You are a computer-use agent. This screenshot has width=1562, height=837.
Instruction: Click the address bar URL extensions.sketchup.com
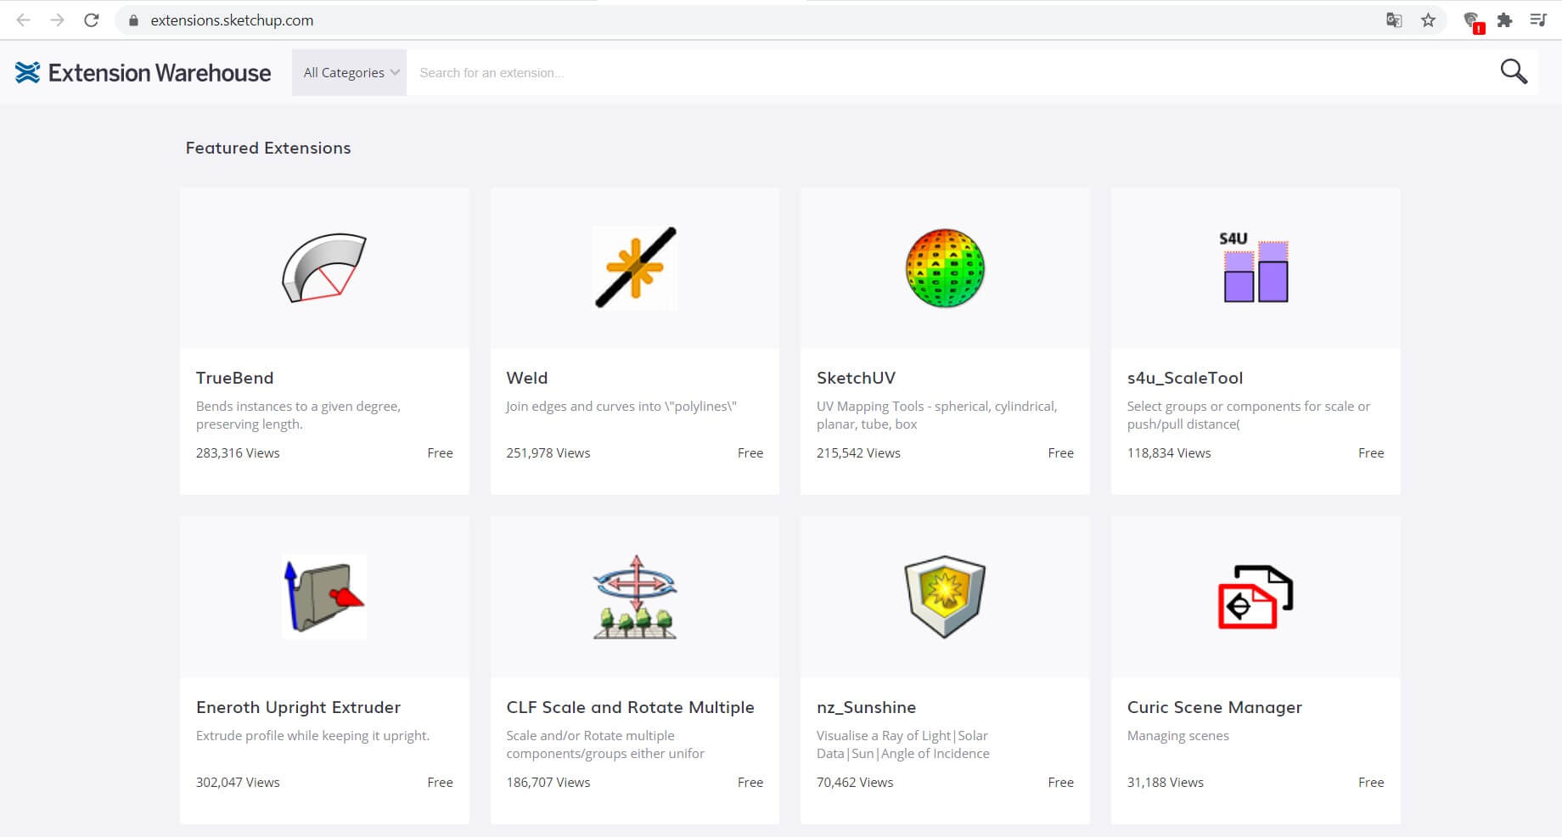click(x=232, y=20)
